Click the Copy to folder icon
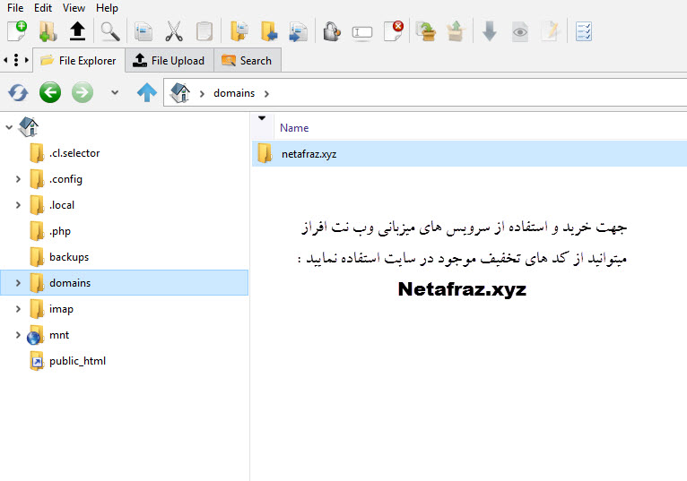687x481 pixels. click(x=239, y=31)
